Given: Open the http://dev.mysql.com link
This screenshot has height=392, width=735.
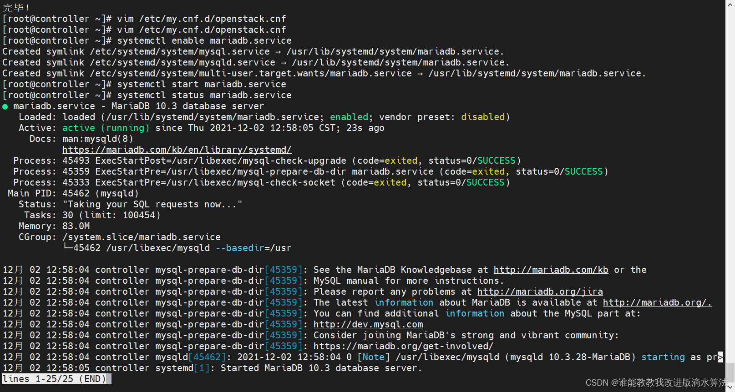Looking at the screenshot, I should tap(368, 324).
